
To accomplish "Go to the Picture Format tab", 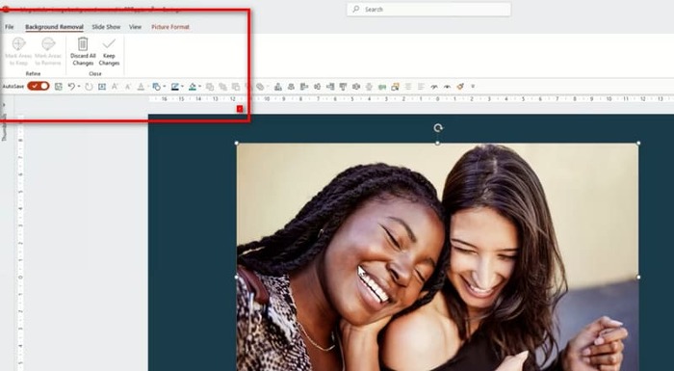I will 170,27.
